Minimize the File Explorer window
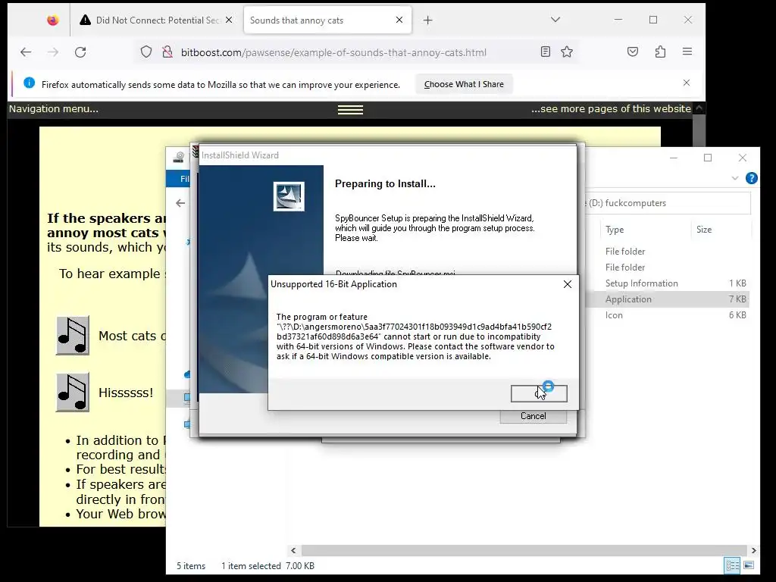The width and height of the screenshot is (776, 582). (x=673, y=158)
